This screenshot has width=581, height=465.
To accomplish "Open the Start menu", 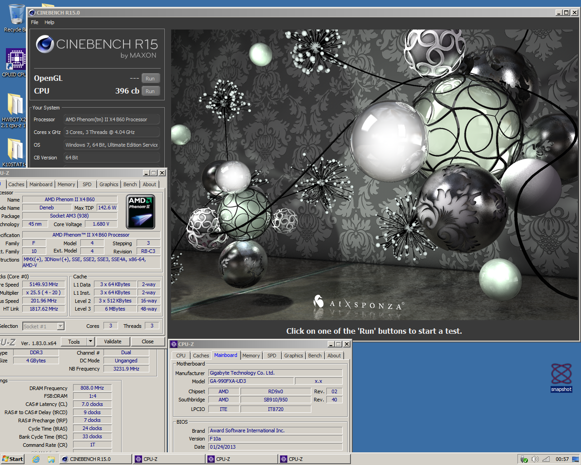I will point(13,459).
